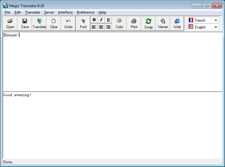Open the Color palette icon
The height and width of the screenshot is (167, 225).
119,23
